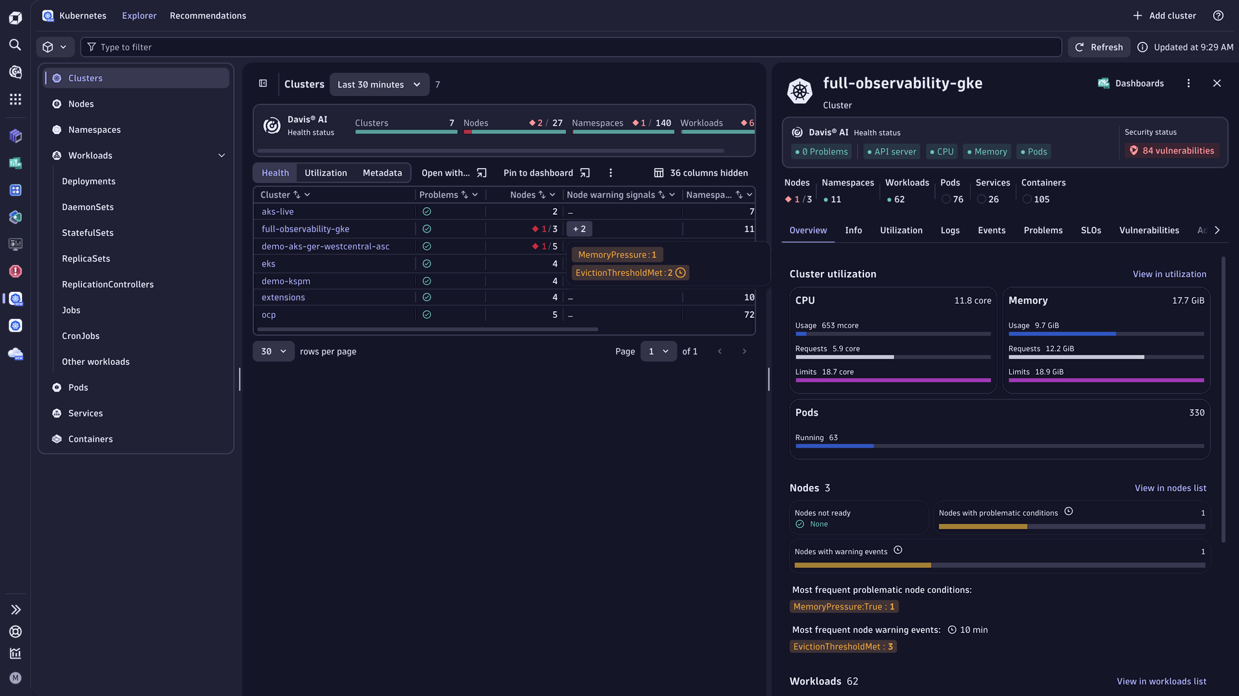Viewport: 1239px width, 696px height.
Task: Click the Kubernetes app icon in header
Action: pyautogui.click(x=48, y=15)
